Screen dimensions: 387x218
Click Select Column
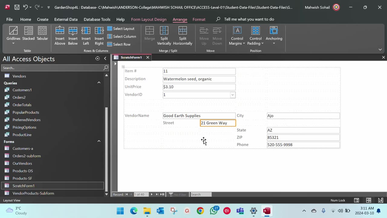pos(122,36)
